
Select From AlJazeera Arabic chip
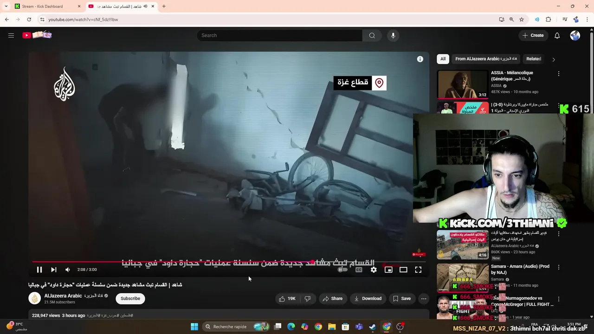tap(486, 59)
